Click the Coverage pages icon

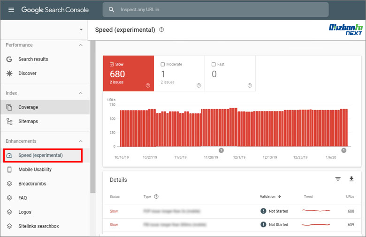[9, 107]
